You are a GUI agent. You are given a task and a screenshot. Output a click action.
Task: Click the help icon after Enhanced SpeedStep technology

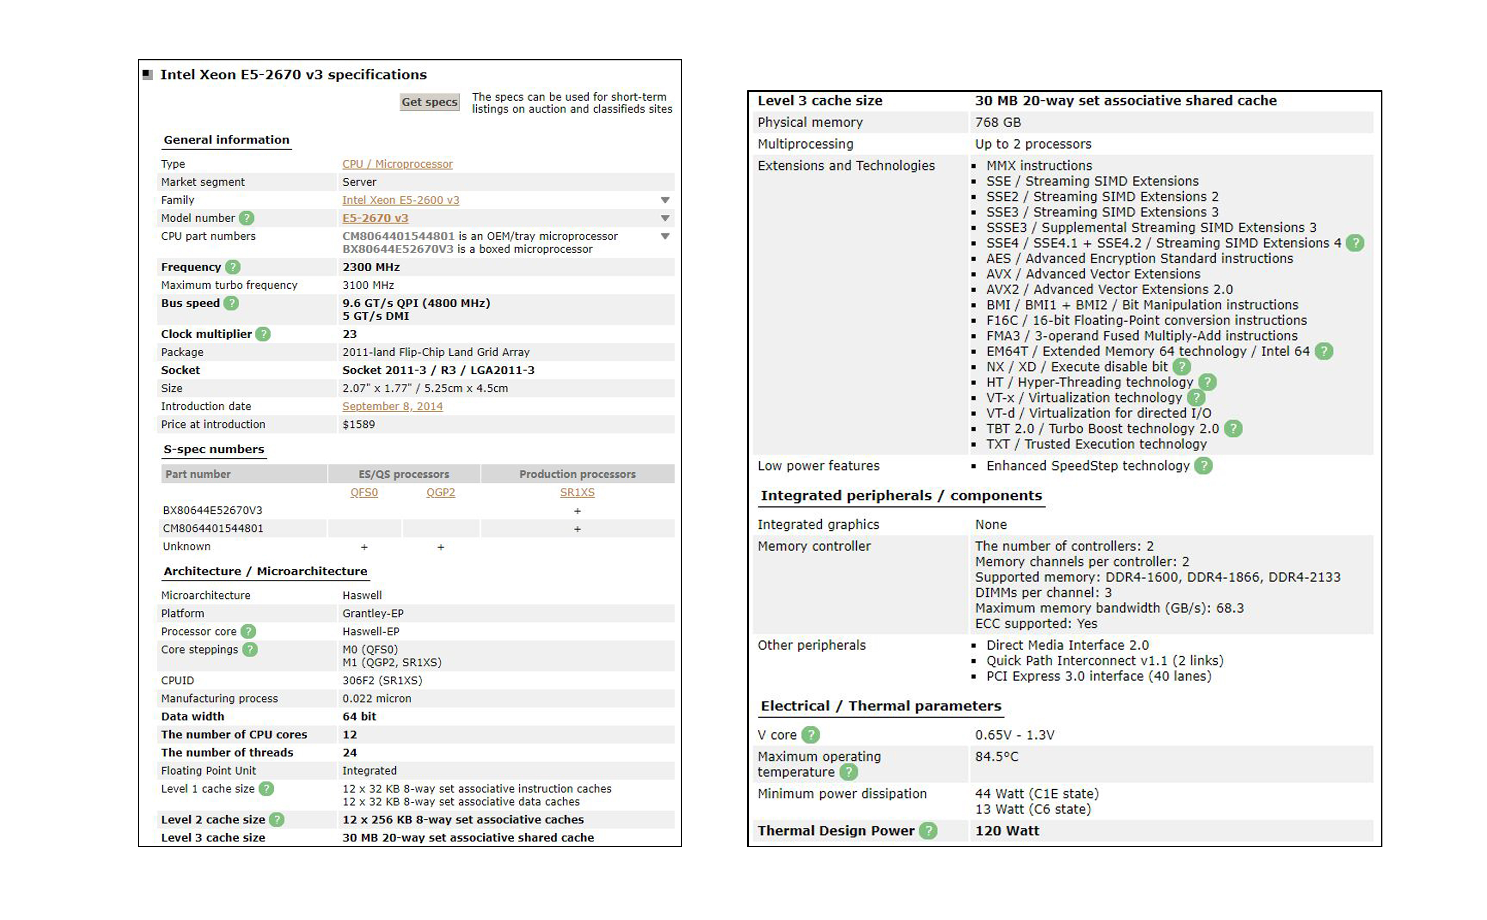(x=1203, y=466)
